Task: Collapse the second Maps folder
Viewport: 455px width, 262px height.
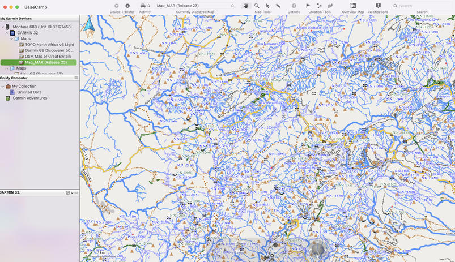Action: point(7,68)
